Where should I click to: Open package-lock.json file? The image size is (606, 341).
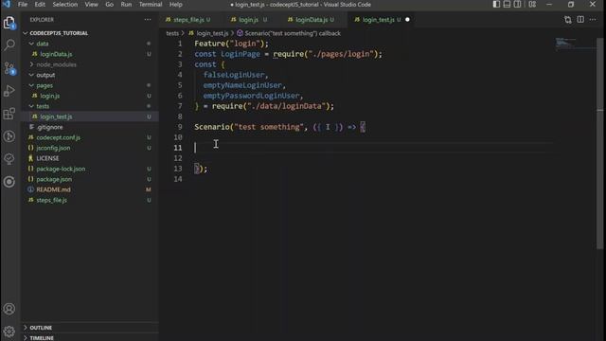[61, 169]
